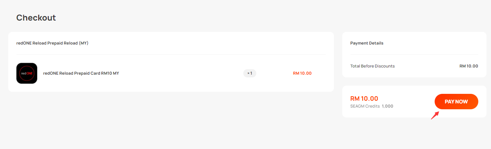Click the ×1 quantity badge
This screenshot has width=491, height=149.
(250, 73)
